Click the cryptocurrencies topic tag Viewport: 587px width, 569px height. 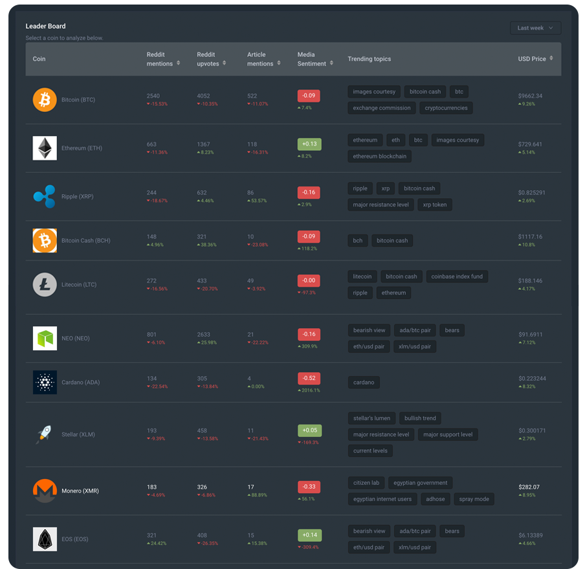point(446,108)
